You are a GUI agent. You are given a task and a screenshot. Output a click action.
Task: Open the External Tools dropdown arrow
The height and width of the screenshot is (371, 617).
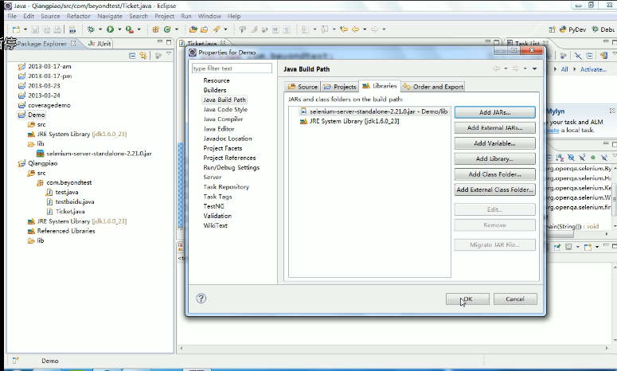139,29
